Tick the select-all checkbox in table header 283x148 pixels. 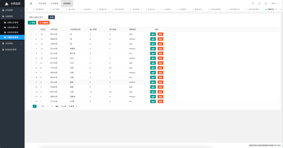click(31, 29)
